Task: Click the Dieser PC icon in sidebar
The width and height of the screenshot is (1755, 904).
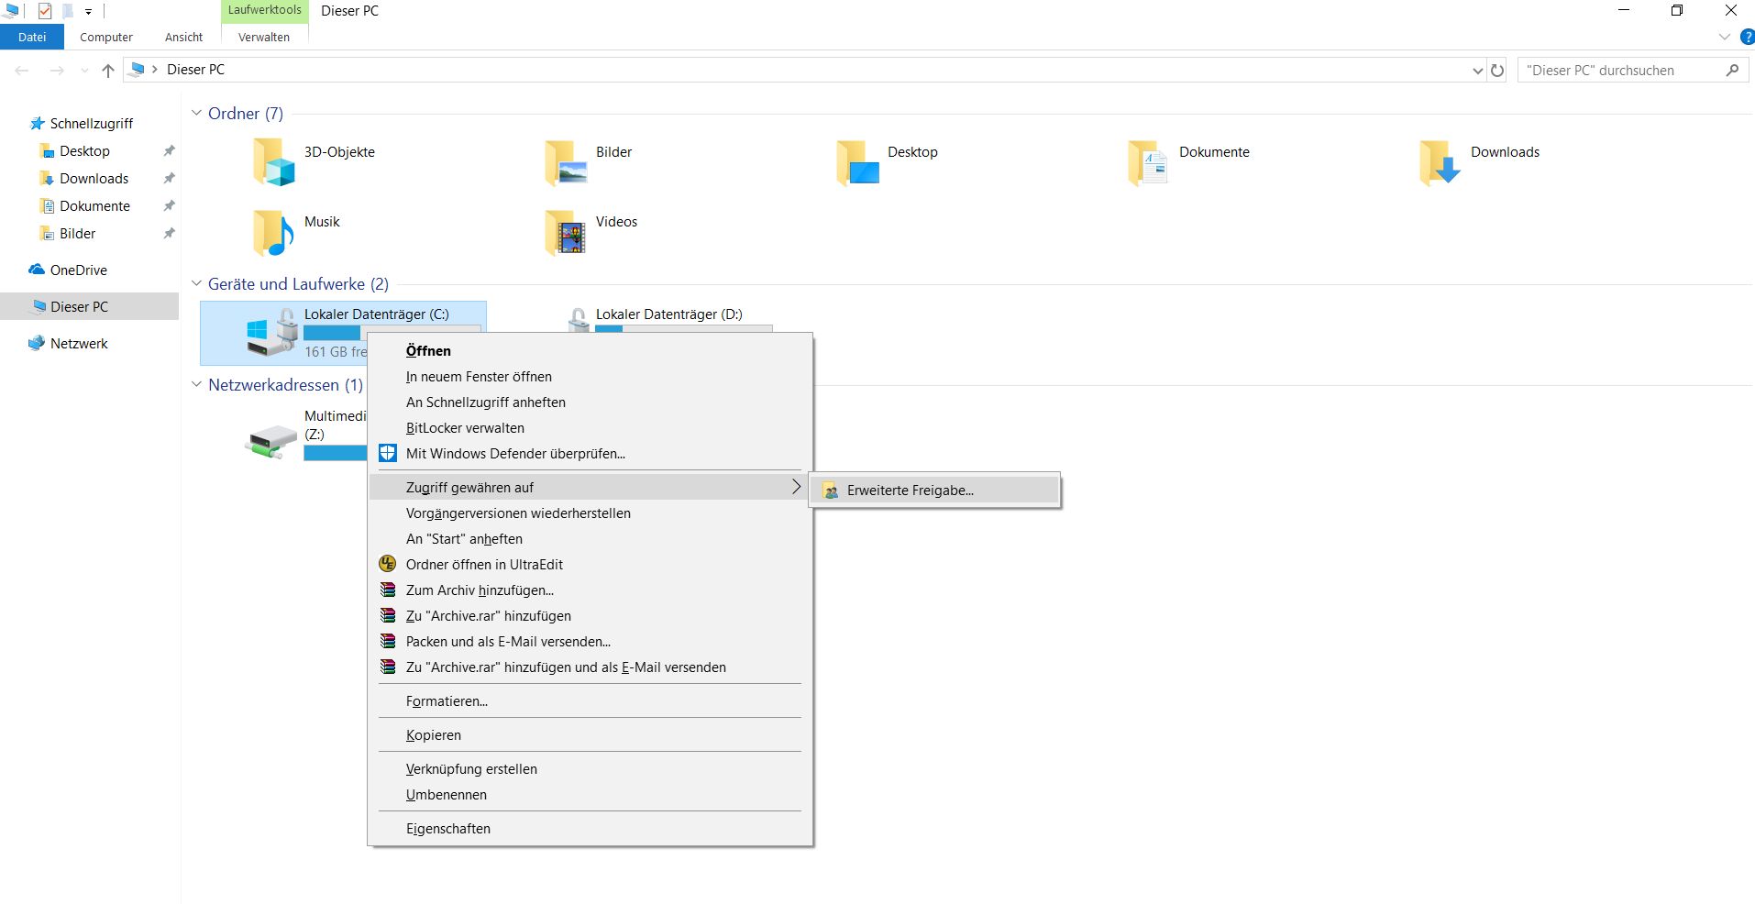Action: [x=39, y=306]
